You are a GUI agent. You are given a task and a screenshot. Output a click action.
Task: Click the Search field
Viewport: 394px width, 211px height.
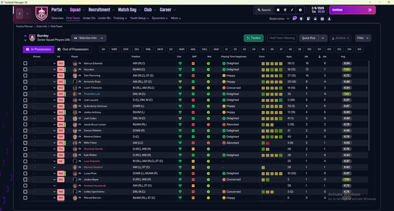pyautogui.click(x=264, y=10)
